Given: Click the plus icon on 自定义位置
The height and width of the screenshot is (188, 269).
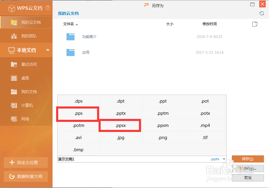Looking at the screenshot, I should pos(12,162).
